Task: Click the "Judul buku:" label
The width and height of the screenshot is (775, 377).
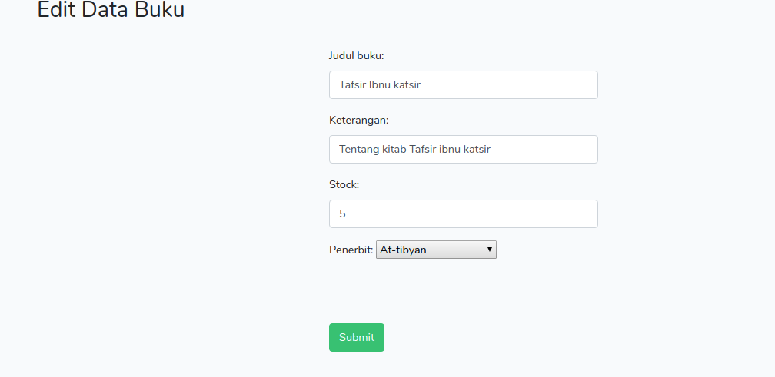Action: tap(356, 56)
